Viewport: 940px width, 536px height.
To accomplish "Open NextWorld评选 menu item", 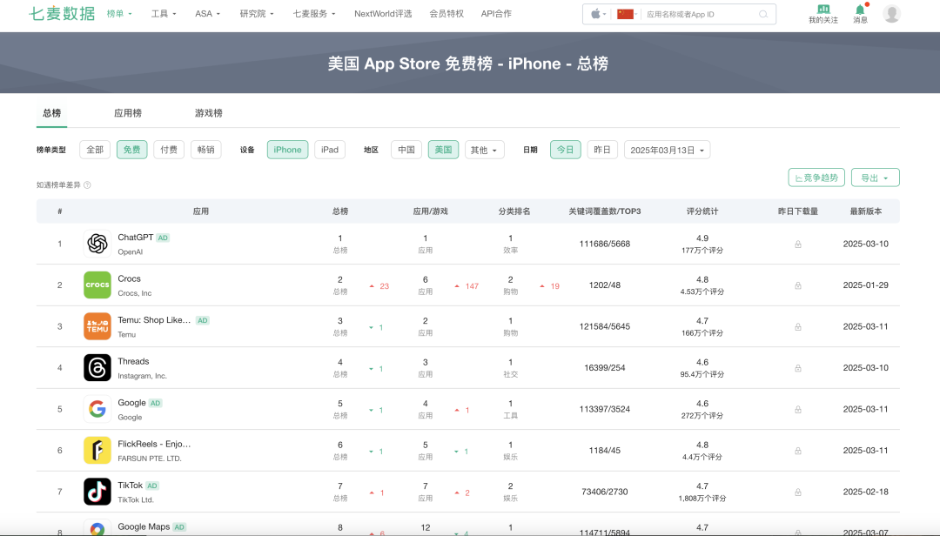I will [383, 14].
